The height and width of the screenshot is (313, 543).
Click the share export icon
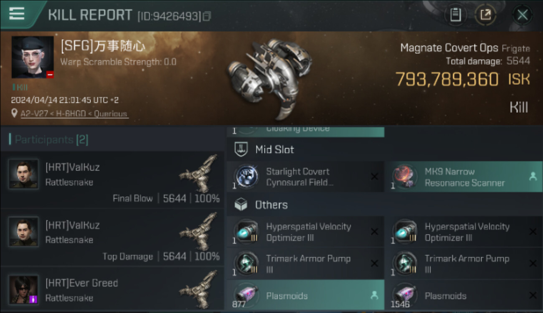(485, 15)
